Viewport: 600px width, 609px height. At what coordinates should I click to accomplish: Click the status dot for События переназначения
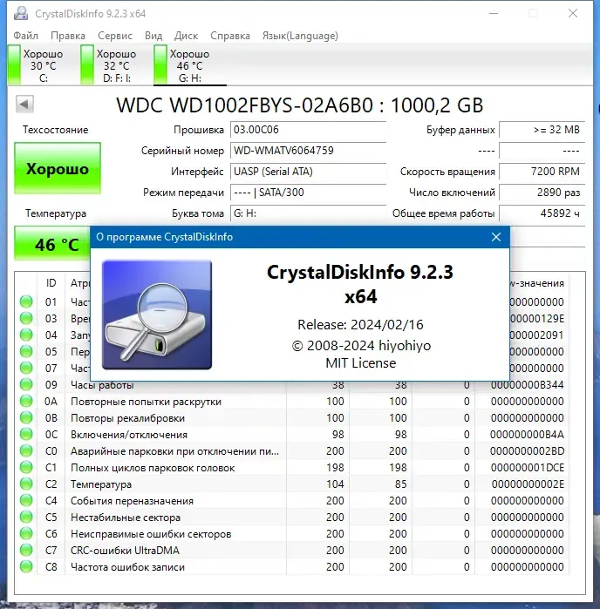pyautogui.click(x=26, y=500)
